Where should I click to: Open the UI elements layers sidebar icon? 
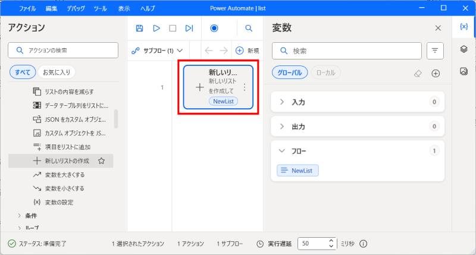tap(464, 49)
